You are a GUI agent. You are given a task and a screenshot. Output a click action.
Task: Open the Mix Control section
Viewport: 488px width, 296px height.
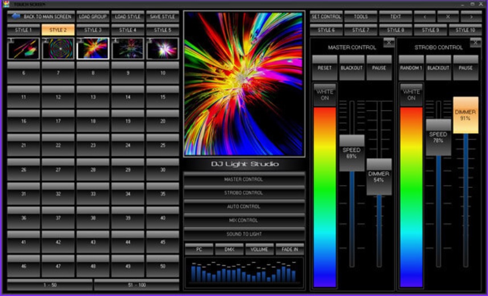(244, 220)
